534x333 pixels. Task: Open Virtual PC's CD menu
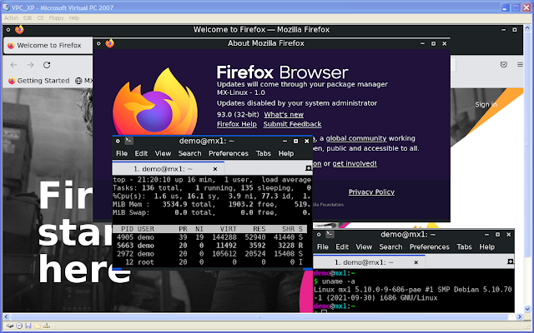41,18
